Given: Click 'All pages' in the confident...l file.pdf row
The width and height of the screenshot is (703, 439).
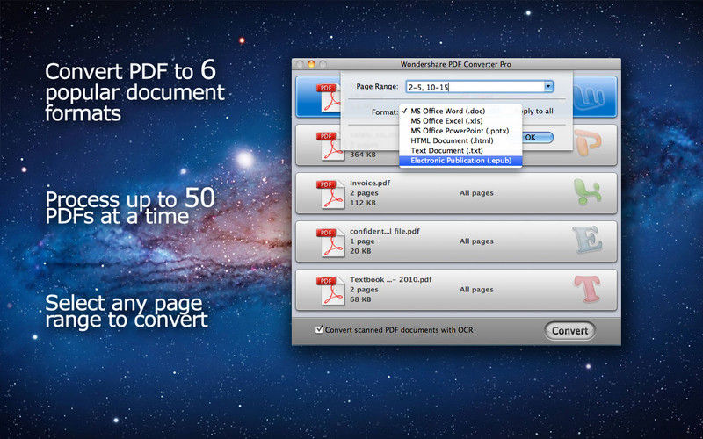Looking at the screenshot, I should pyautogui.click(x=476, y=241).
